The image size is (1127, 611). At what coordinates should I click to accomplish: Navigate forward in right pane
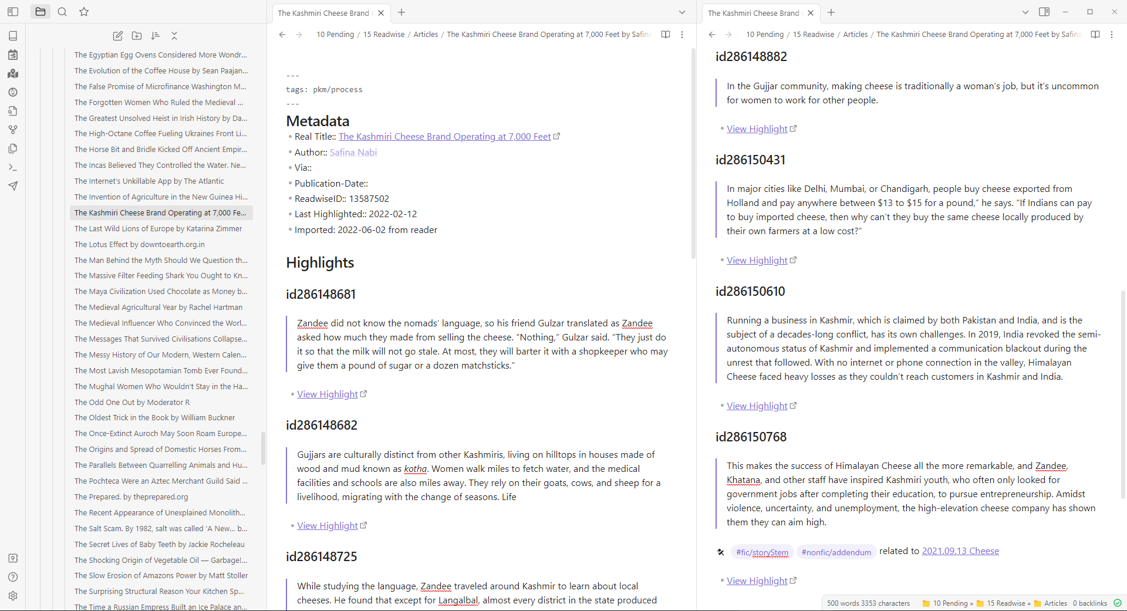[728, 35]
